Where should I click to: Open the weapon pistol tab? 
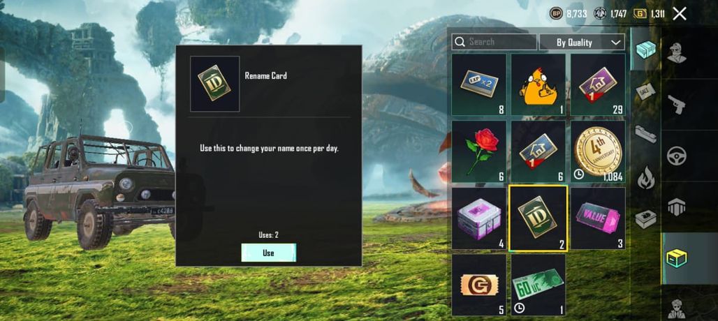coord(676,104)
